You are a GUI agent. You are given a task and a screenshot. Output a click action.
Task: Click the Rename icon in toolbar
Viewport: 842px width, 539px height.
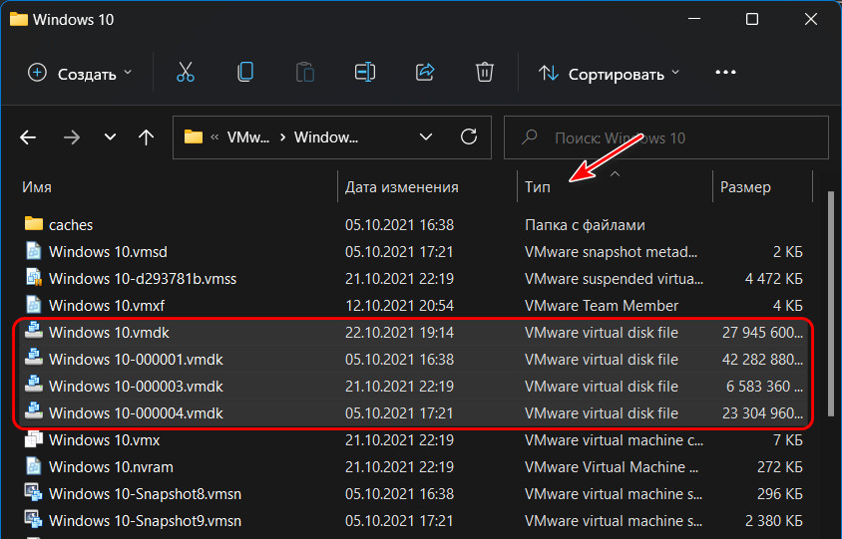pos(365,73)
